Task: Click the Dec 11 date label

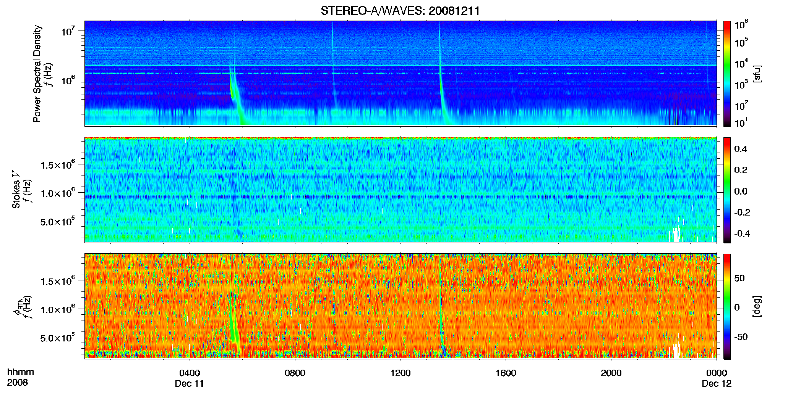Action: click(190, 383)
